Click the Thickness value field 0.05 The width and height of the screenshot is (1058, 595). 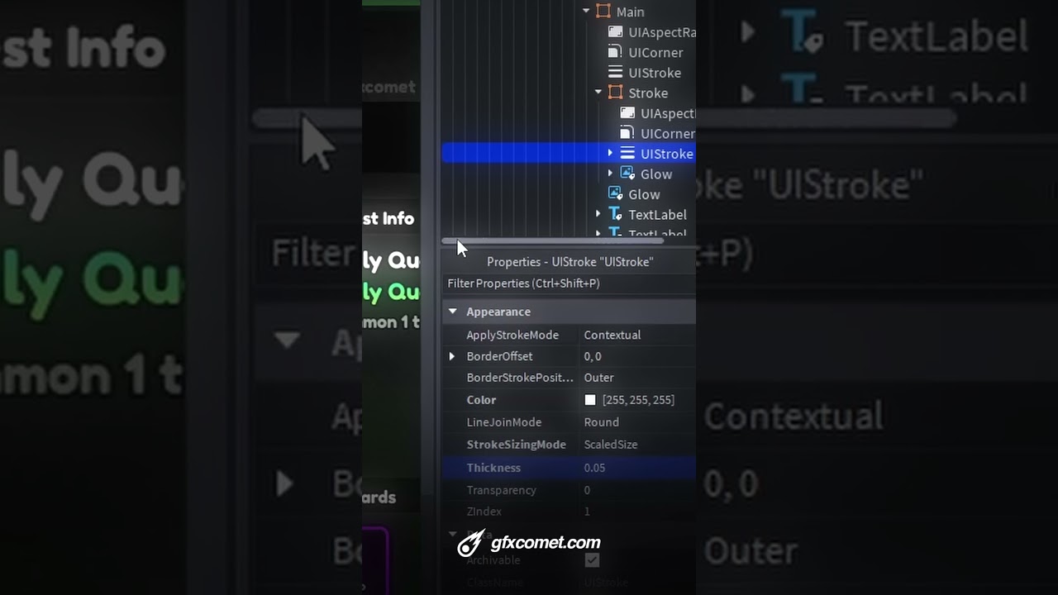click(x=639, y=468)
